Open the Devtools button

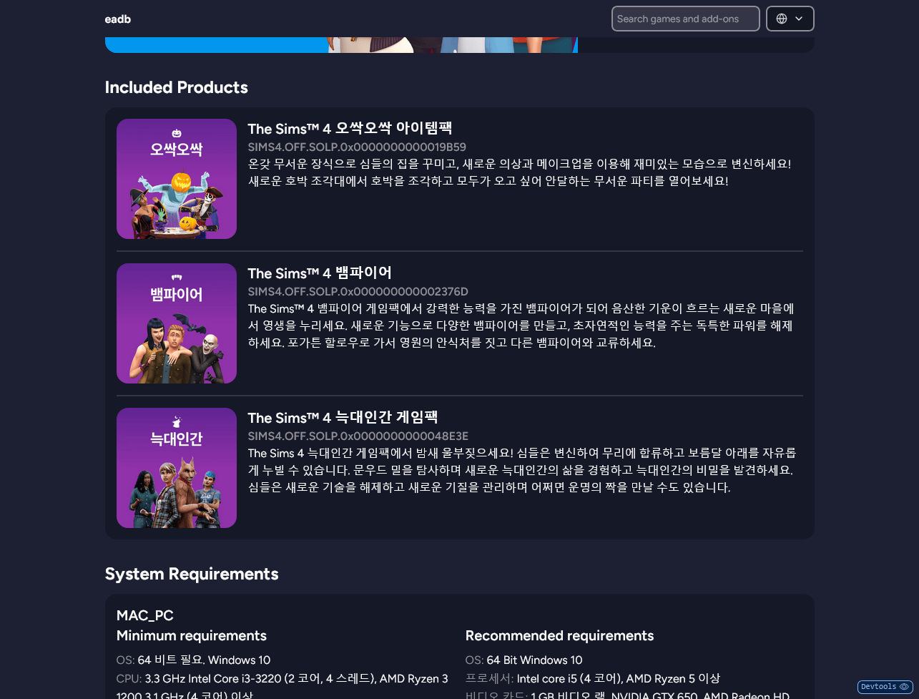tap(878, 687)
